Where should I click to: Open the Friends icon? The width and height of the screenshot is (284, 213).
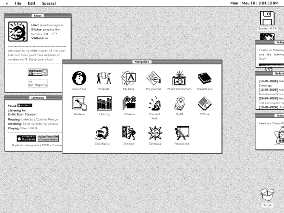pyautogui.click(x=104, y=78)
